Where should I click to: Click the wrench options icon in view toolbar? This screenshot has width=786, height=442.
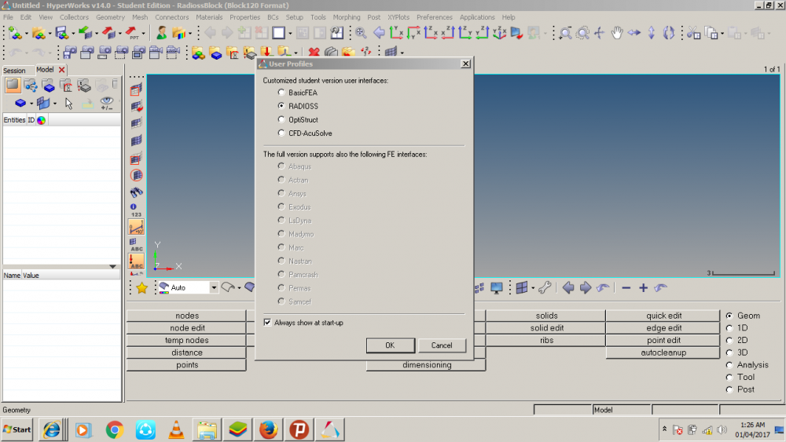click(545, 288)
